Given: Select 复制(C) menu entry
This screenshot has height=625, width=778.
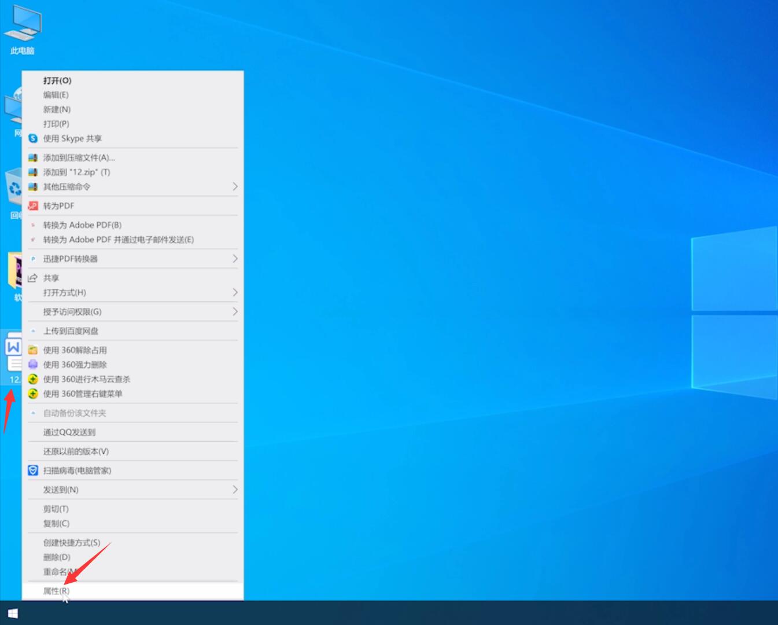Looking at the screenshot, I should [56, 523].
